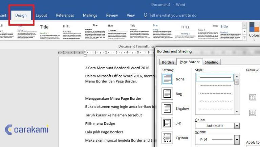Expand the Colors gallery arrow
Screen dimensions: 260x147
click(x=254, y=40)
